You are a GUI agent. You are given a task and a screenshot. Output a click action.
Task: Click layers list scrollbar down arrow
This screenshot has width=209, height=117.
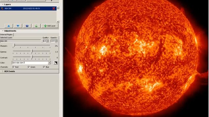click(x=58, y=22)
